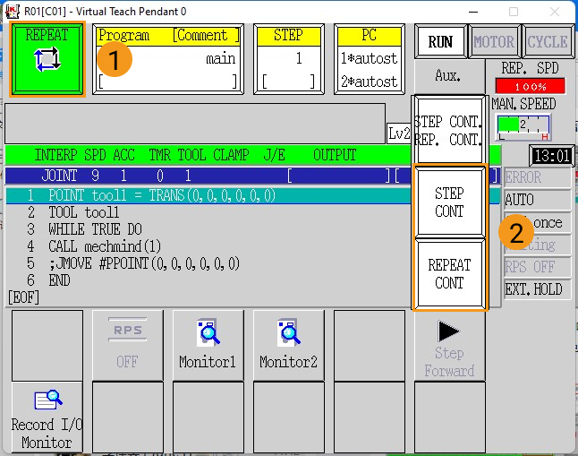Select line 5 ;JMOVE #PPOINT
Viewport: 578px width, 456px height.
[208, 263]
